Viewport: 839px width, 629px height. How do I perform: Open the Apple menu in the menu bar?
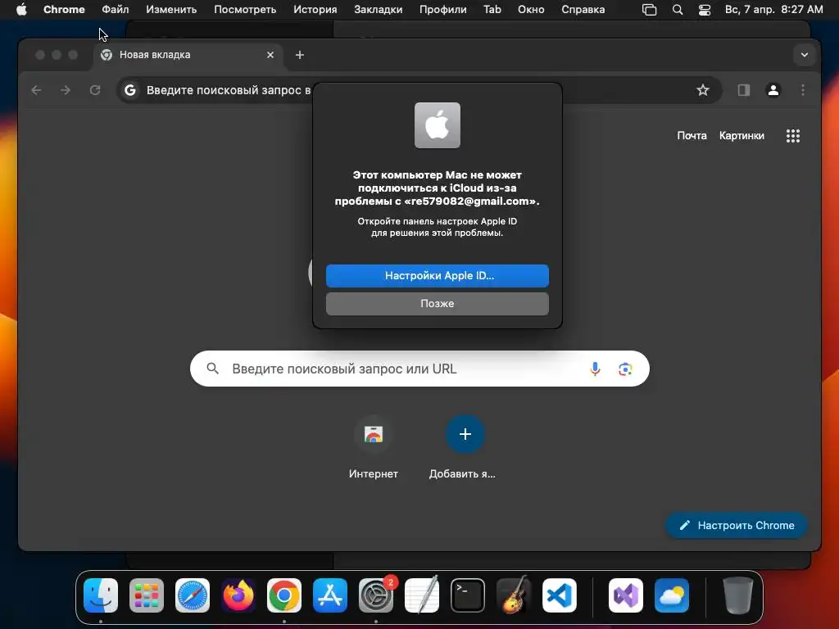(21, 10)
